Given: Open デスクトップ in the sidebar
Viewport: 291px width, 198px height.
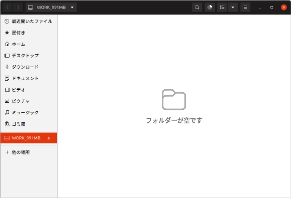Looking at the screenshot, I should (29, 56).
